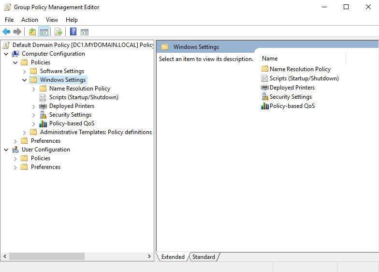Toggle the Show/Hide Action Pane icon
The image size is (379, 272).
coord(85,32)
